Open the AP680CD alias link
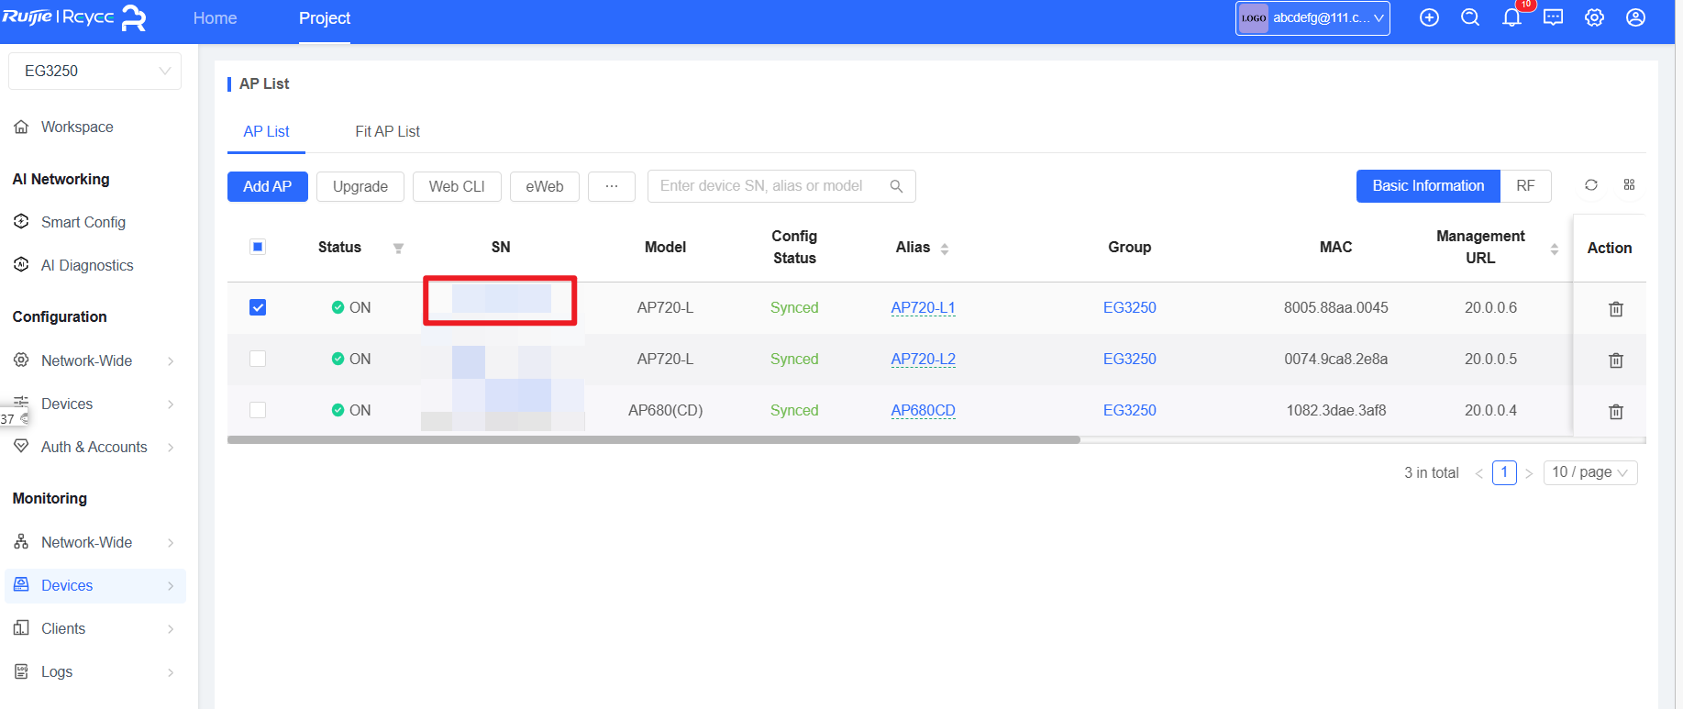Screen dimensions: 1683x709 [923, 410]
